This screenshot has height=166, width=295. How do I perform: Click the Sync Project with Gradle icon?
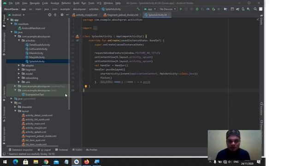tap(238, 9)
